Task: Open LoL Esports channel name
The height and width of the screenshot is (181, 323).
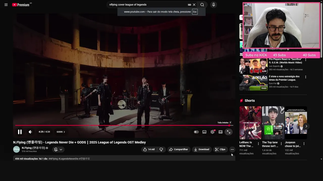Action: tap(274, 66)
